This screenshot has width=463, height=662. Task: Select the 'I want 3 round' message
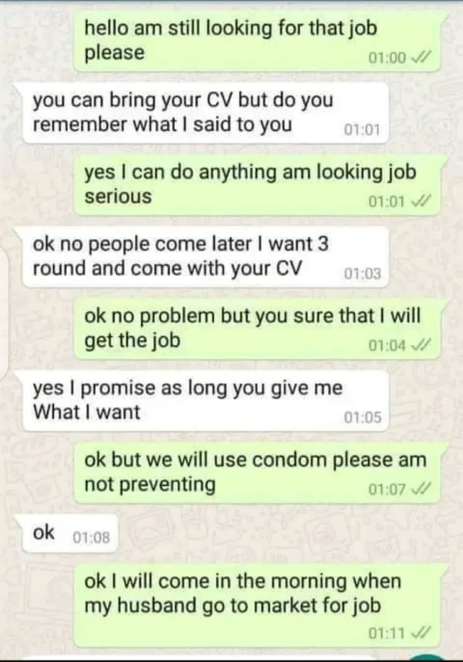pos(206,257)
